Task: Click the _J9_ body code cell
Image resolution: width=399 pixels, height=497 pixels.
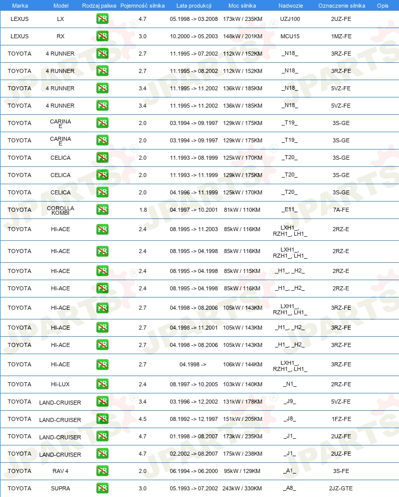Action: tap(290, 402)
